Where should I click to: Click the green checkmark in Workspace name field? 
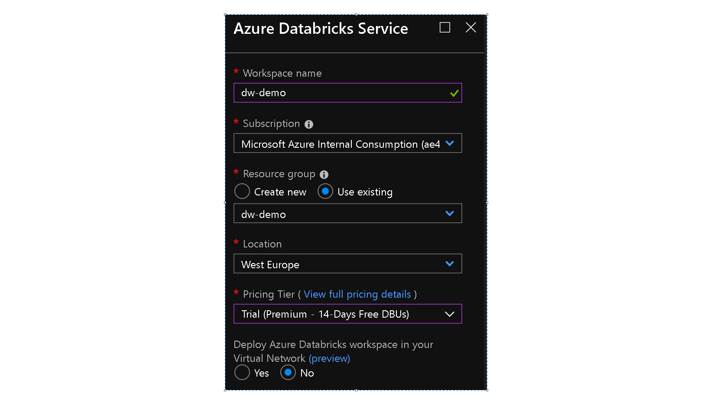454,93
